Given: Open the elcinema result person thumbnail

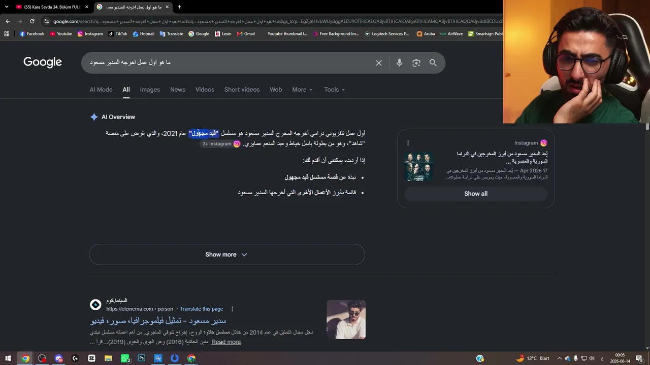Looking at the screenshot, I should pos(346,319).
